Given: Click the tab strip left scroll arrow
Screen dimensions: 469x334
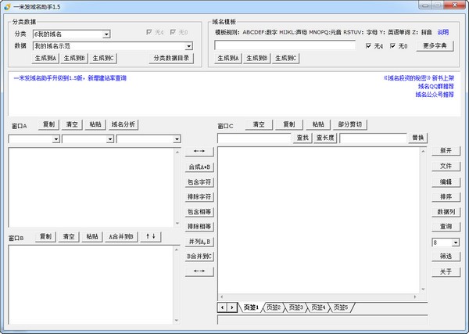Looking at the screenshot, I should [x=222, y=307].
